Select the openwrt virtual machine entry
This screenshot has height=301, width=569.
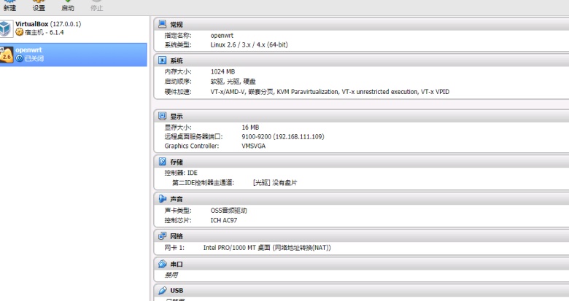(x=73, y=55)
